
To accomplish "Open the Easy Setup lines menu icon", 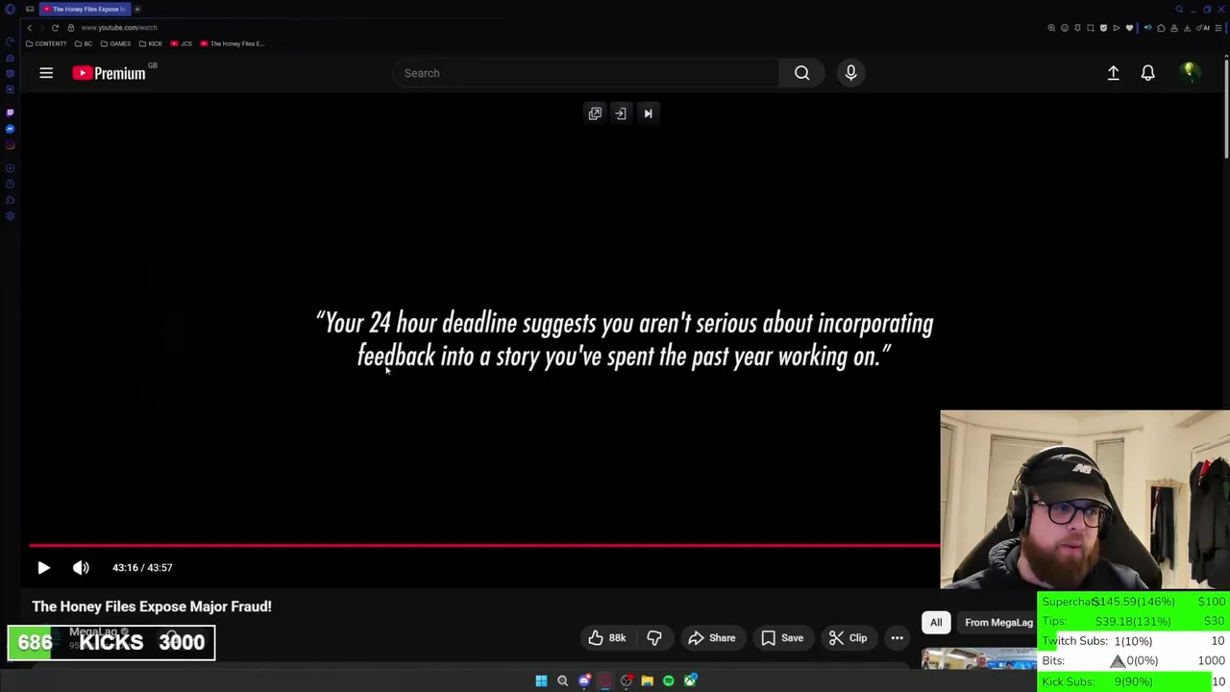I will (x=1218, y=28).
